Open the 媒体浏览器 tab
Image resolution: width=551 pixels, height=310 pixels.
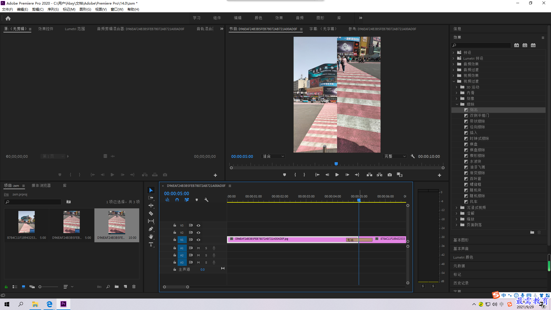(x=41, y=186)
